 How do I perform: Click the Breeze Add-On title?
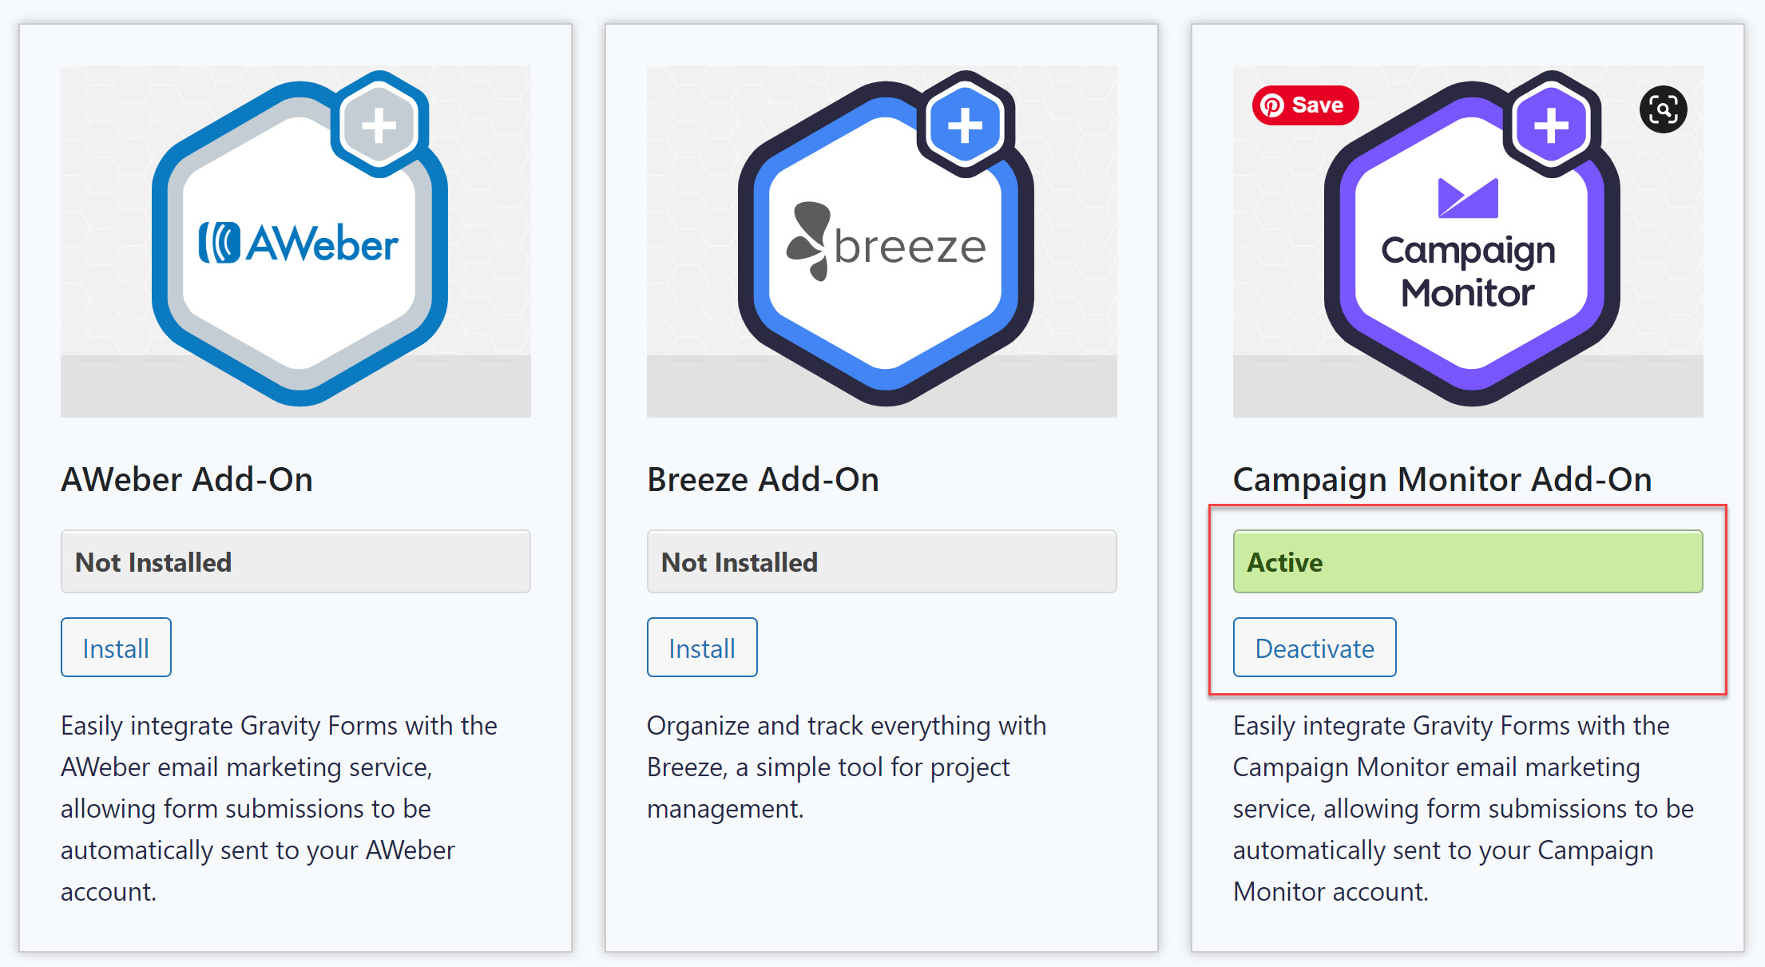click(763, 479)
